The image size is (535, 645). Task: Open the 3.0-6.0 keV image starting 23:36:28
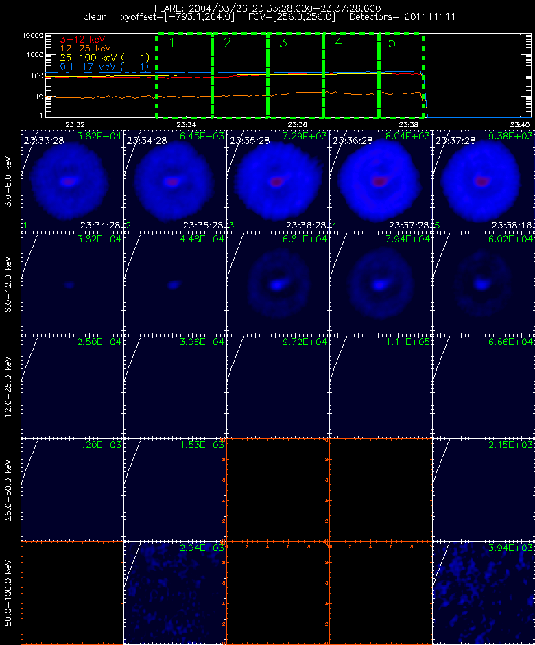(x=381, y=181)
